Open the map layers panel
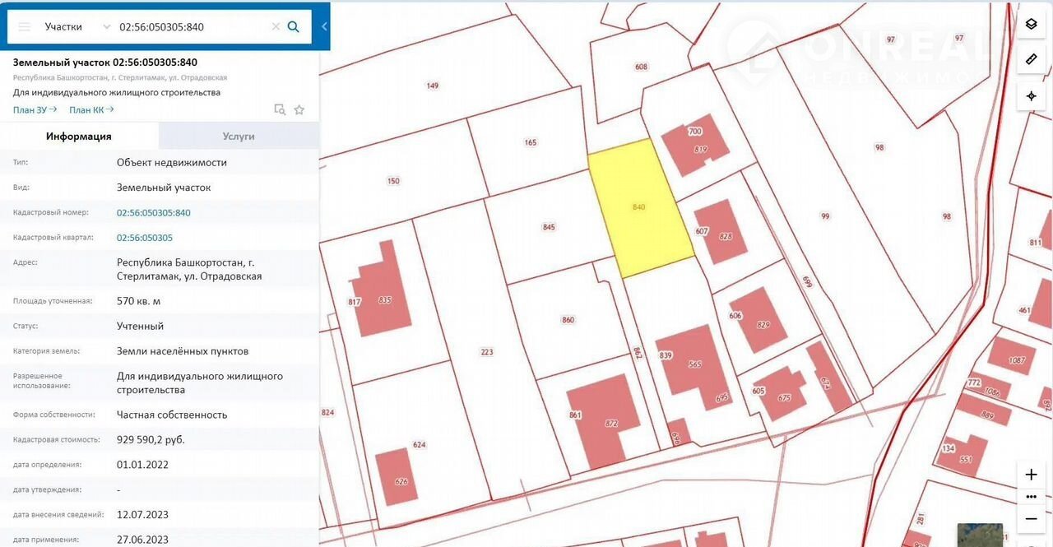The image size is (1053, 547). (x=1031, y=25)
